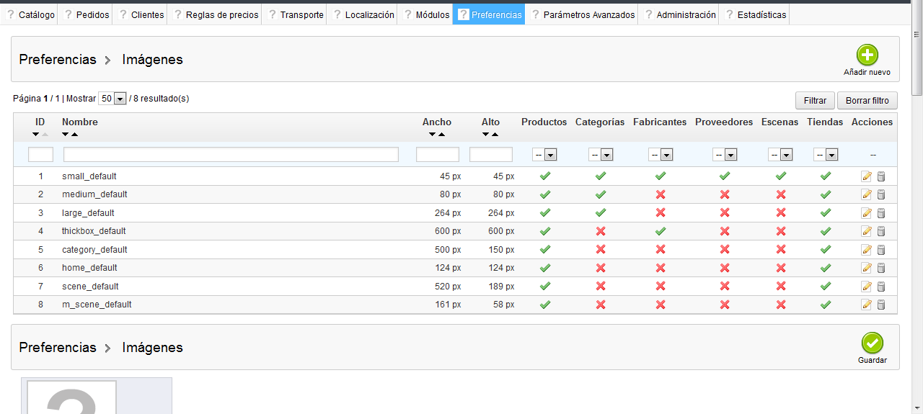
Task: Open the Catálogo tab
Action: tap(29, 14)
